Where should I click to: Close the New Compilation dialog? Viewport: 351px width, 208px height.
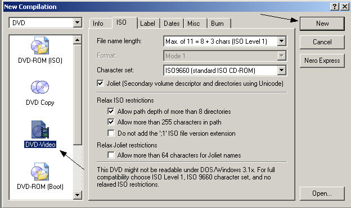[x=345, y=6]
